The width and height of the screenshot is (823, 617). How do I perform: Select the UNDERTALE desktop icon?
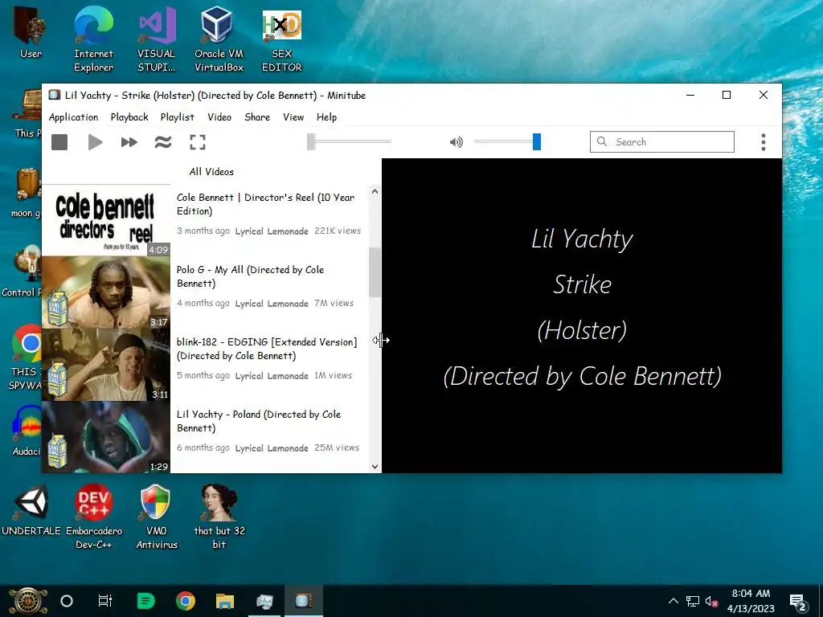coord(31,509)
